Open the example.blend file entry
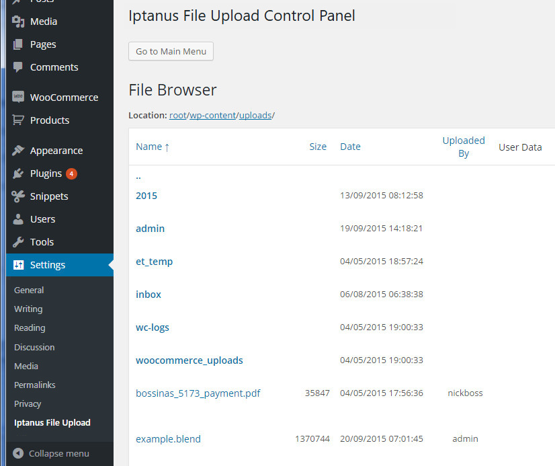Viewport: 555px width, 466px height. [168, 438]
